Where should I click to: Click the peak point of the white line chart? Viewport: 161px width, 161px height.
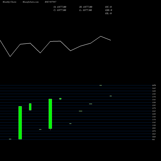click(x=101, y=36)
